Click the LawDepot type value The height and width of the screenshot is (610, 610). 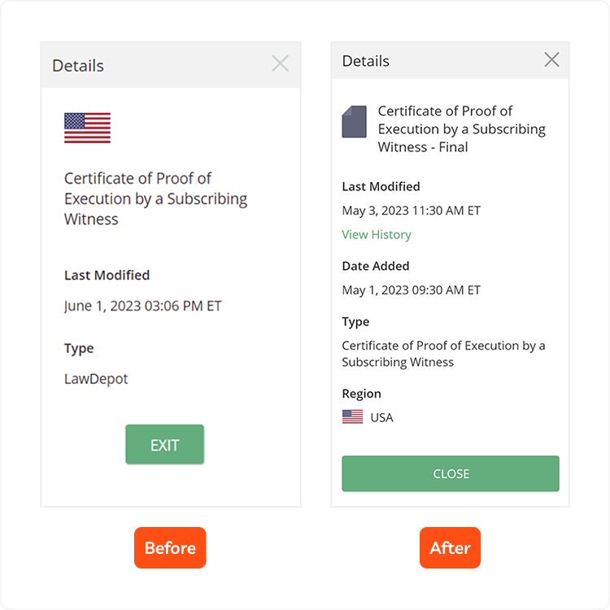96,379
